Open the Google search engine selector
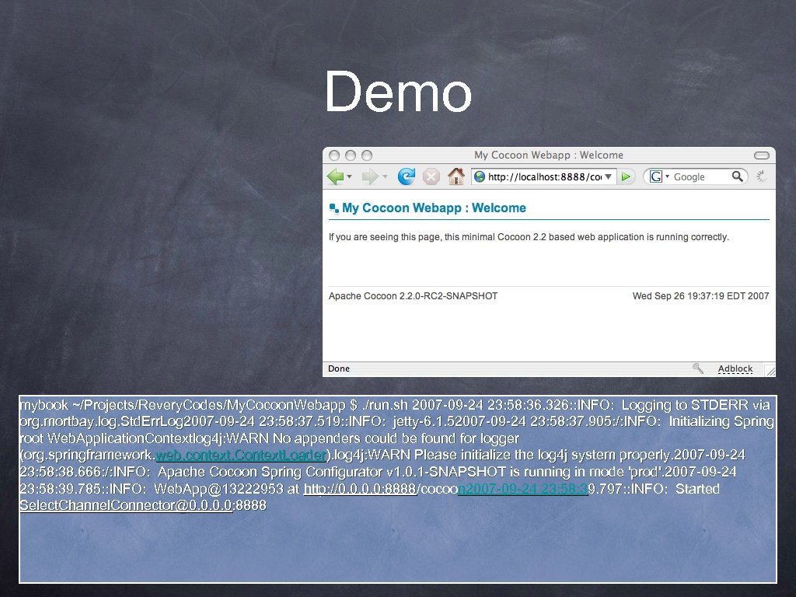796x597 pixels. 659,176
